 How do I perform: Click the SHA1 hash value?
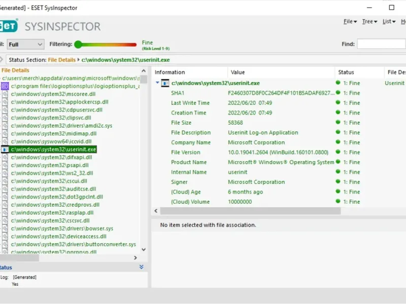[281, 93]
